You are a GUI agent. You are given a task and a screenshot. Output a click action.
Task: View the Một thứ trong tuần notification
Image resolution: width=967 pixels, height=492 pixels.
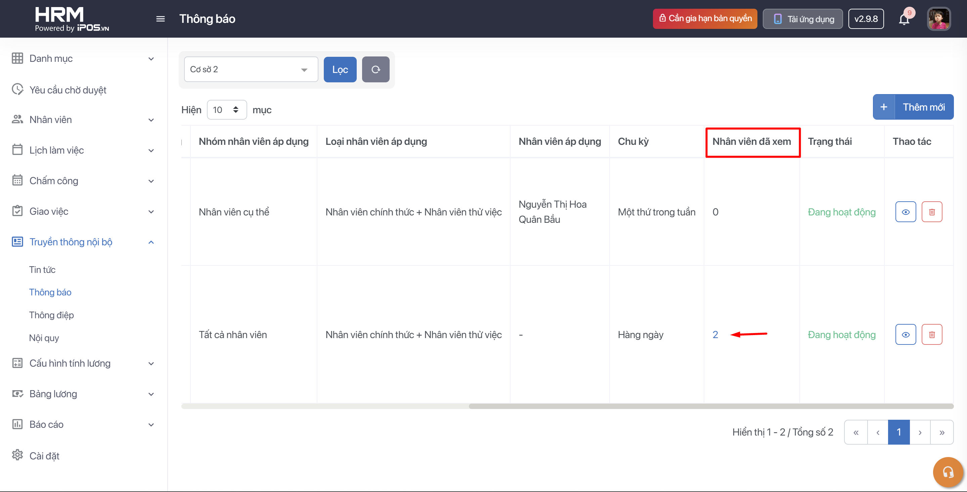906,212
